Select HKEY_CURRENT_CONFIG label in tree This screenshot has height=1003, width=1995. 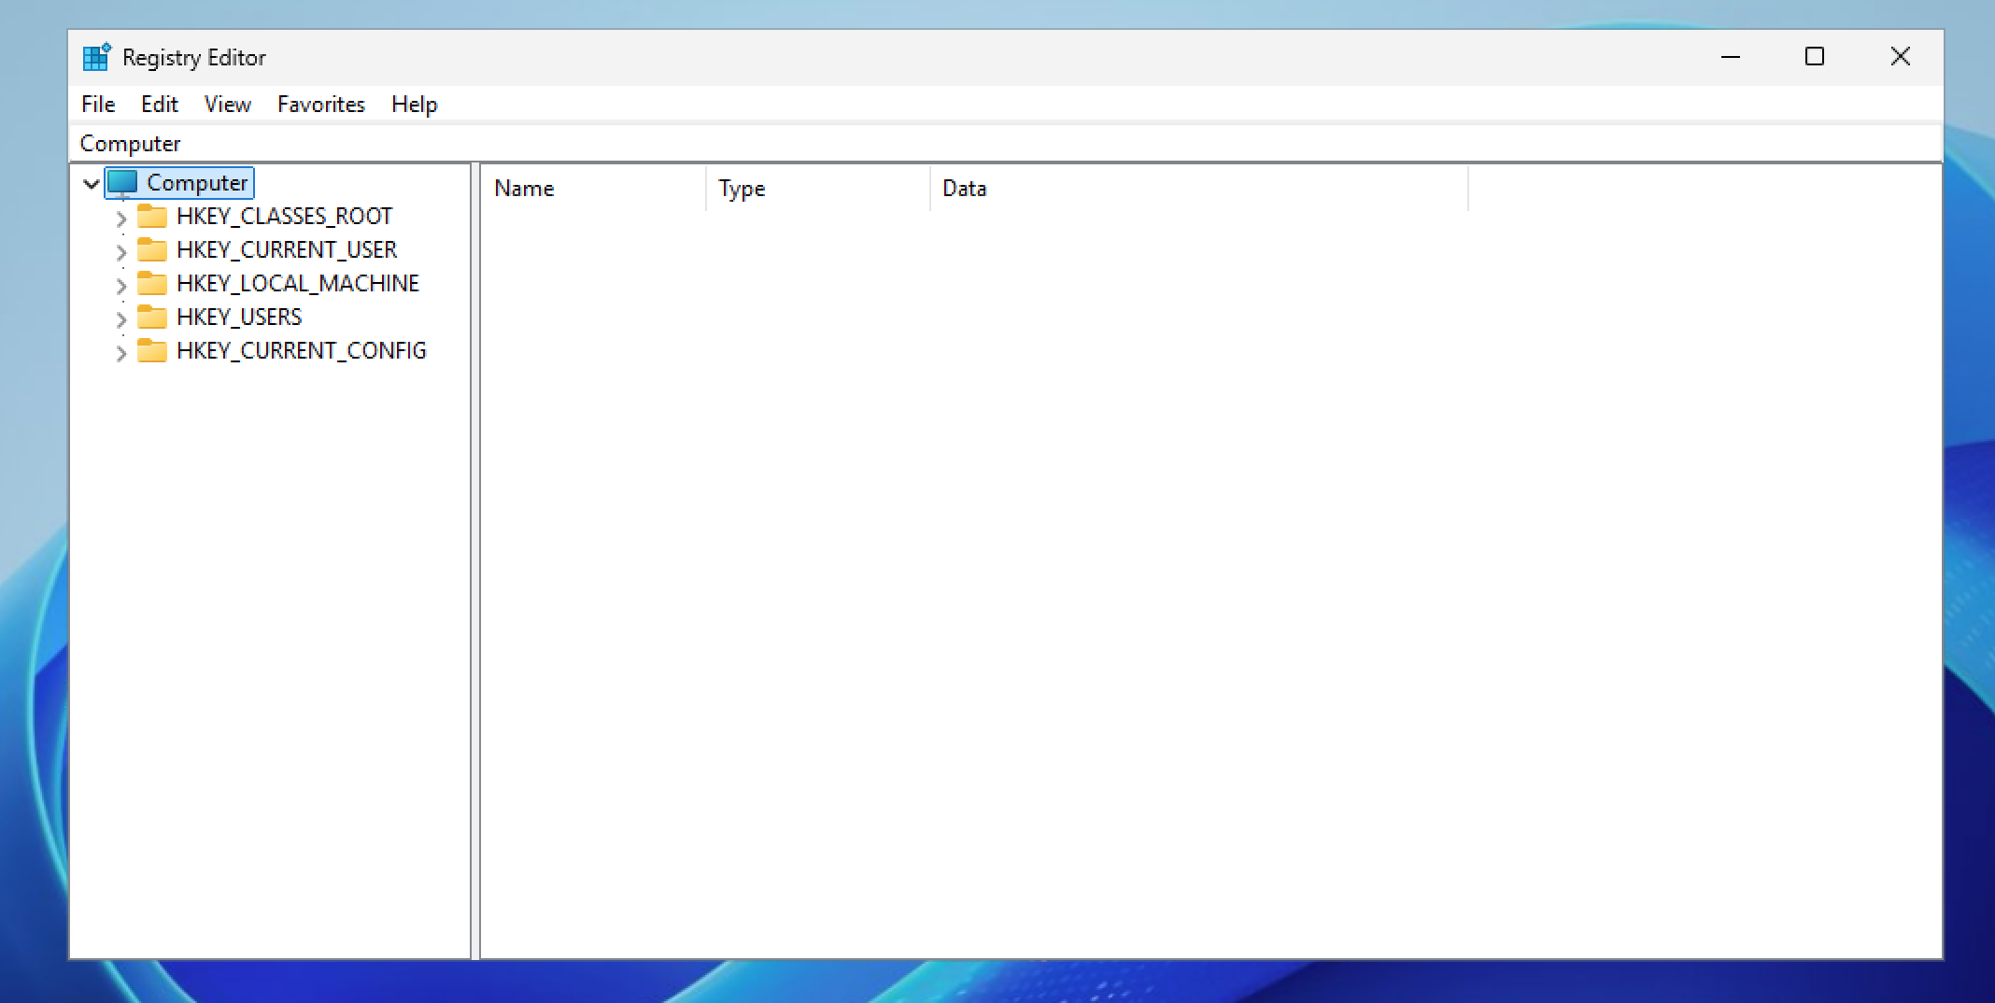[x=302, y=350]
